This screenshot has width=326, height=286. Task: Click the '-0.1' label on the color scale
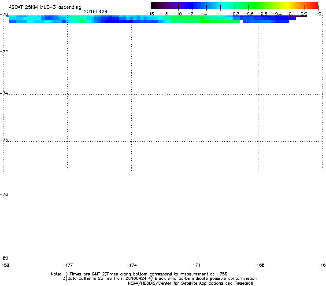[290, 14]
